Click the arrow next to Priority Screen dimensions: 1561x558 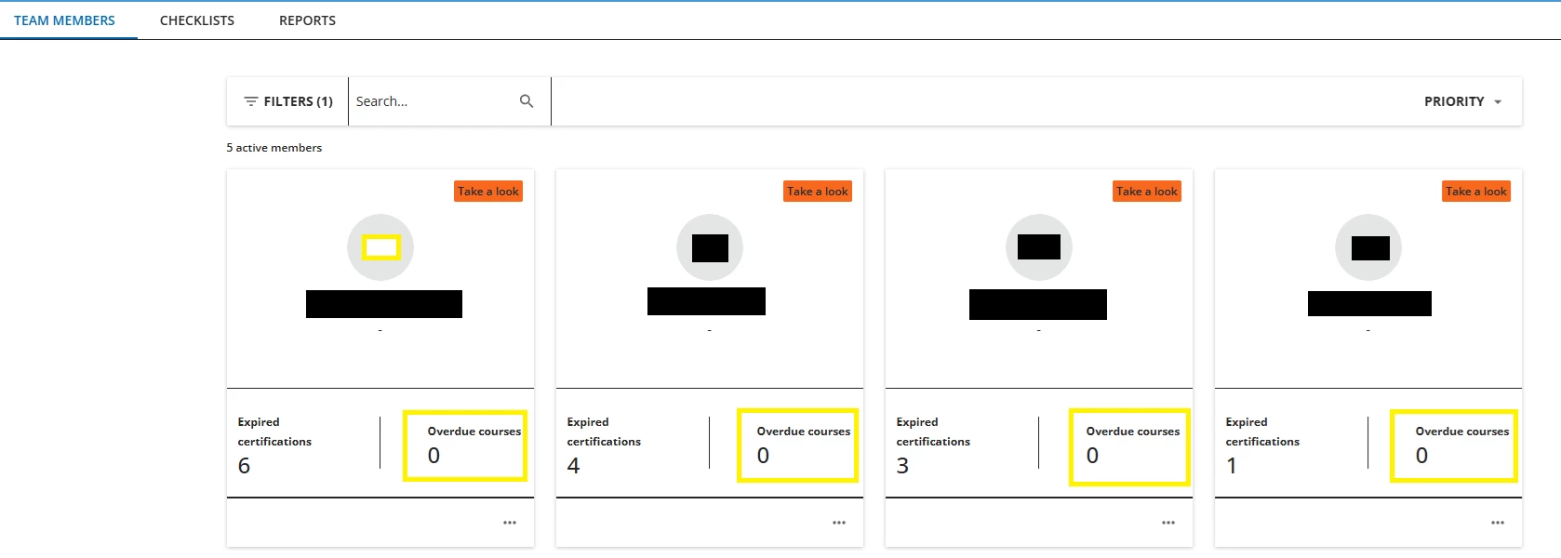(x=1498, y=102)
